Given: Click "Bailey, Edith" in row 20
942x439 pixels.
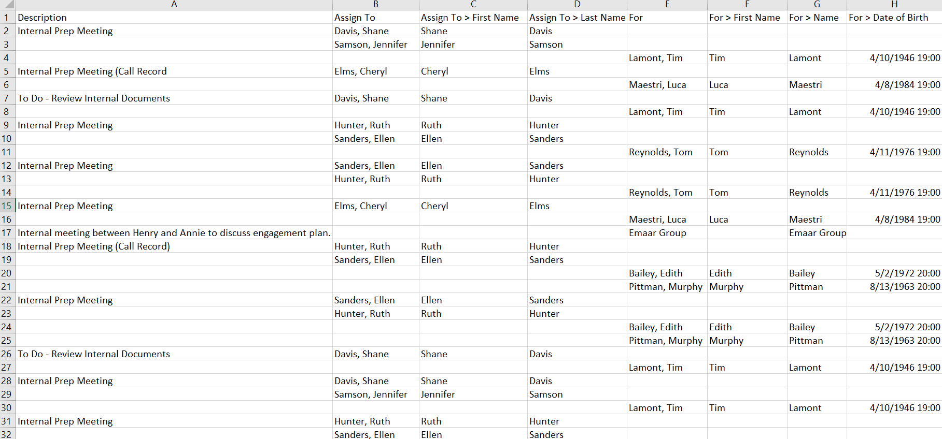Looking at the screenshot, I should tap(655, 273).
